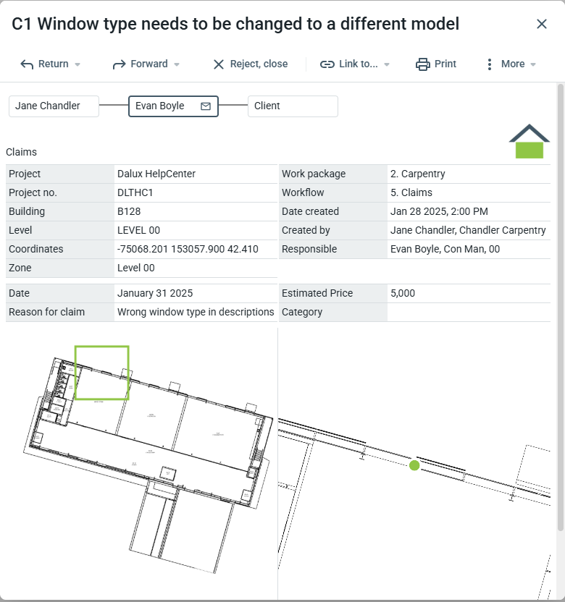Image resolution: width=565 pixels, height=602 pixels.
Task: Open the More dropdown arrow
Action: tap(534, 64)
